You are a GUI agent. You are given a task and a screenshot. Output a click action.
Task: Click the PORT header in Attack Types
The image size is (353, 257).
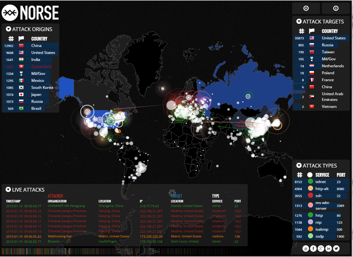point(341,175)
